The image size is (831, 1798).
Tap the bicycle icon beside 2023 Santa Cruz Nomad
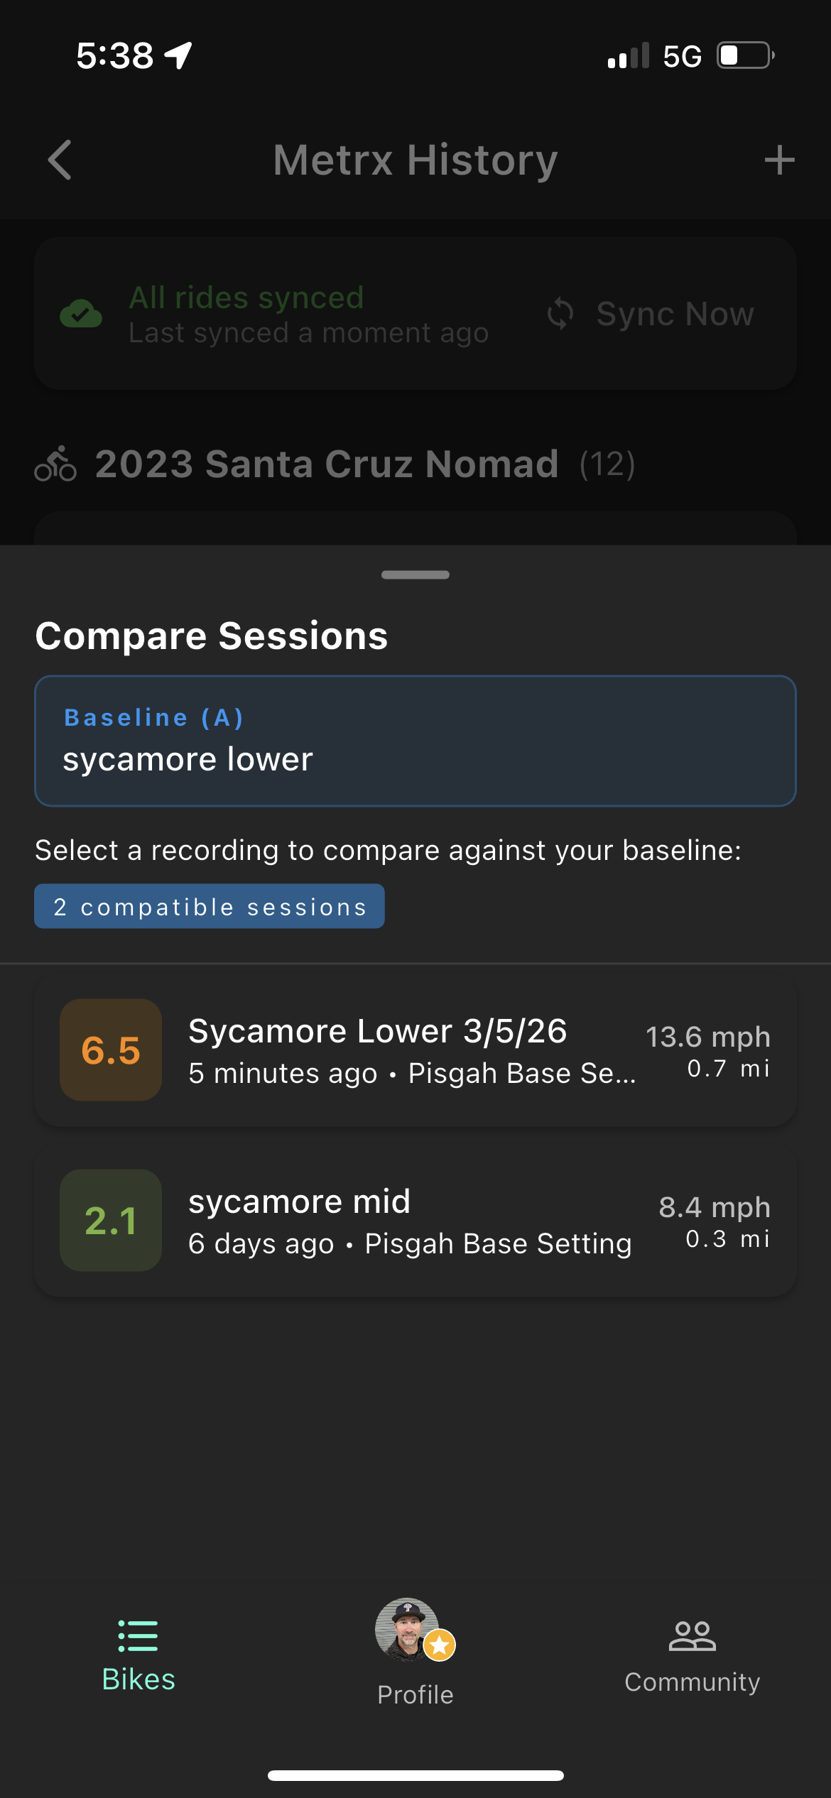tap(57, 465)
